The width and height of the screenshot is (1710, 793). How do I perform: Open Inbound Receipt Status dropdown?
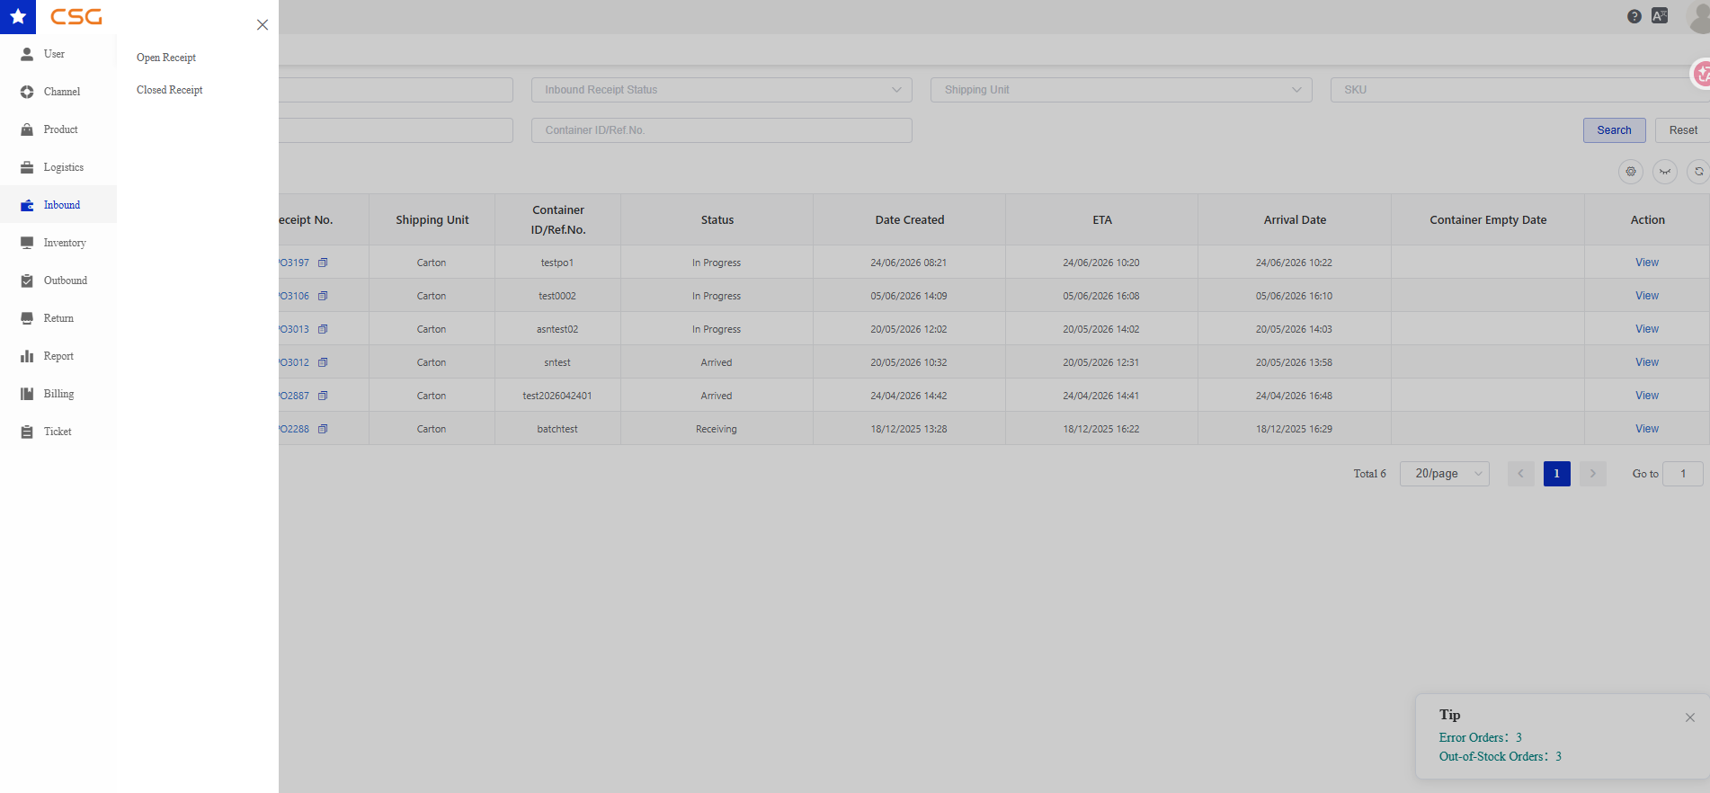722,90
